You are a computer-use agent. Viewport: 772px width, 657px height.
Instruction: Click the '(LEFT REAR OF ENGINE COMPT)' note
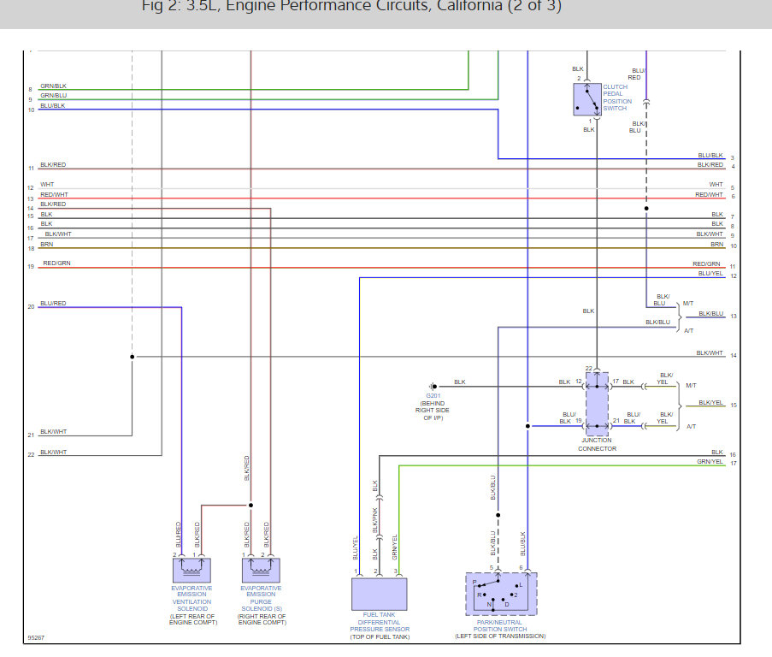[193, 619]
